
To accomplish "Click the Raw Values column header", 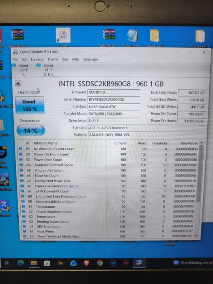I will point(189,143).
